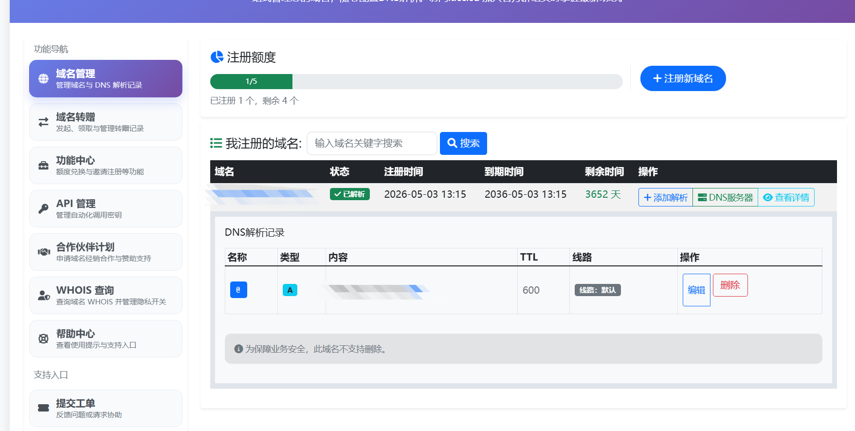Image resolution: width=855 pixels, height=431 pixels.
Task: Click the 类型 column header in DNS records
Action: [x=290, y=257]
